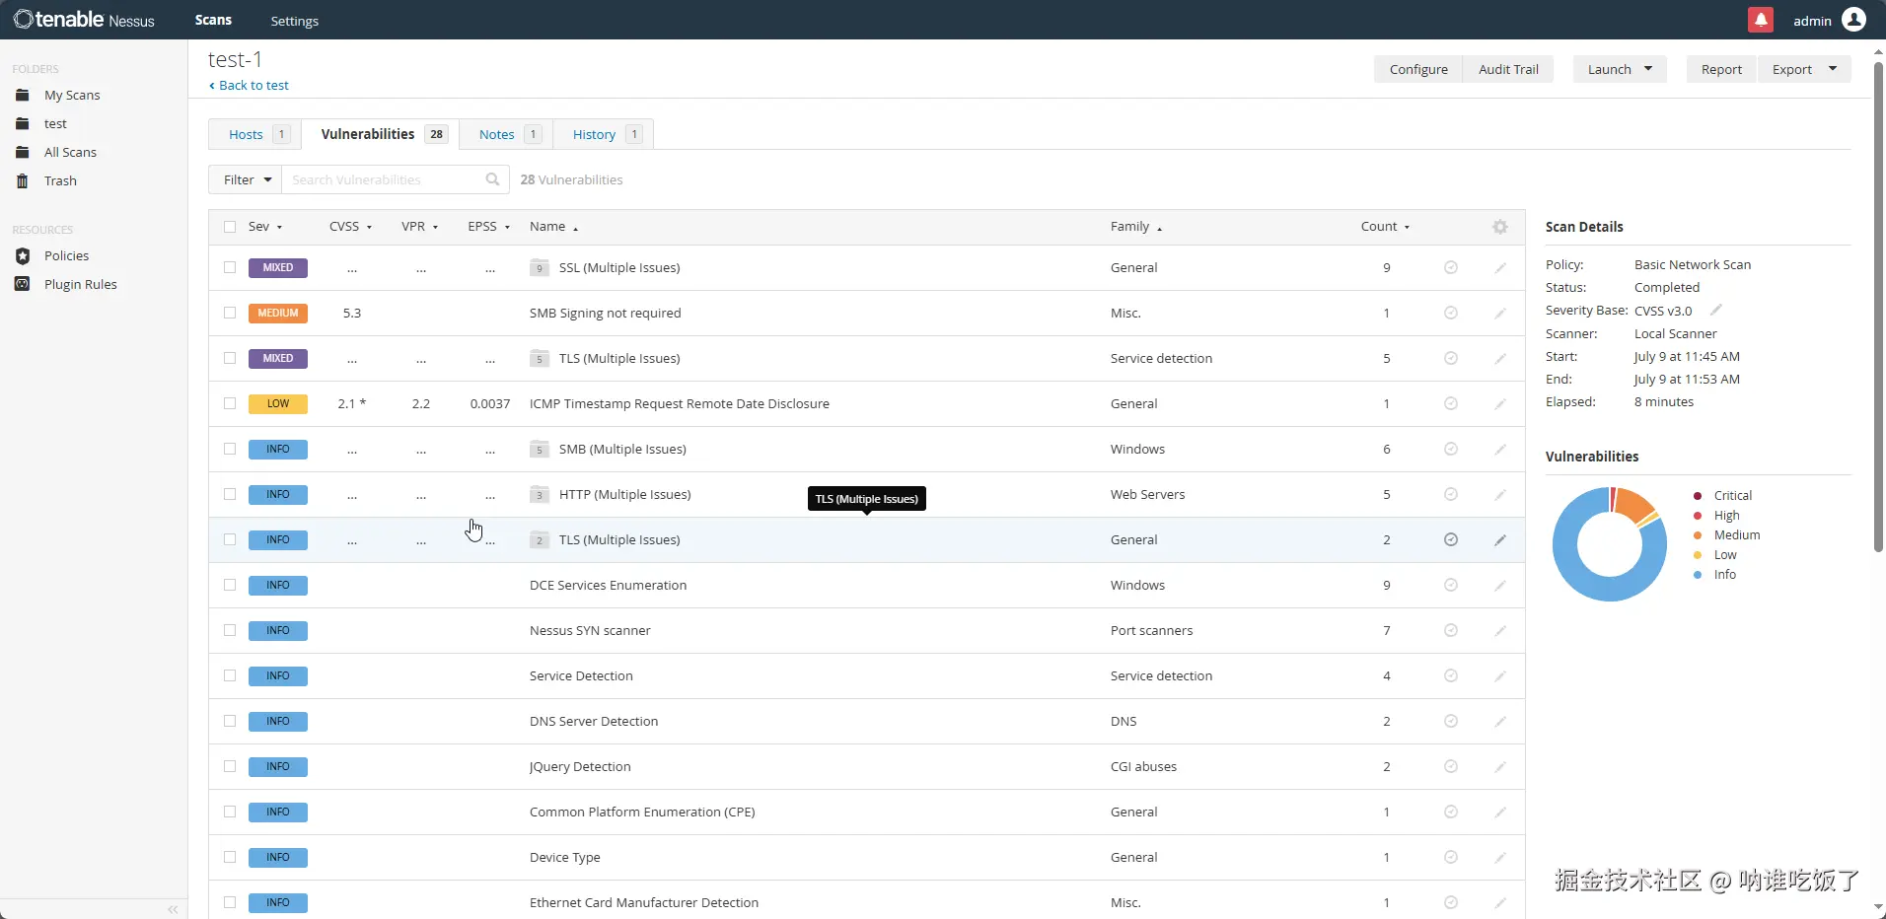The width and height of the screenshot is (1886, 919).
Task: Check the SSL (Multiple Issues) row checkbox
Action: [x=230, y=267]
